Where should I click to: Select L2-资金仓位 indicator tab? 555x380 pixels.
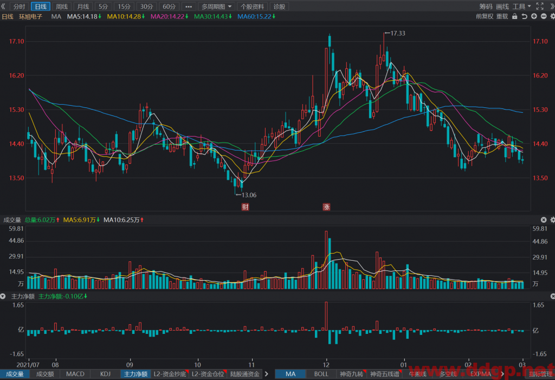(x=208, y=374)
